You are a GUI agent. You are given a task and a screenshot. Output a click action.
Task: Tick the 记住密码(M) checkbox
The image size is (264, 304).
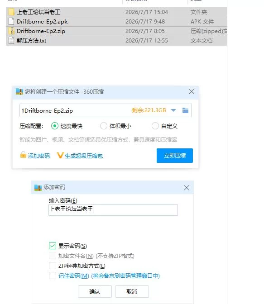(x=53, y=275)
